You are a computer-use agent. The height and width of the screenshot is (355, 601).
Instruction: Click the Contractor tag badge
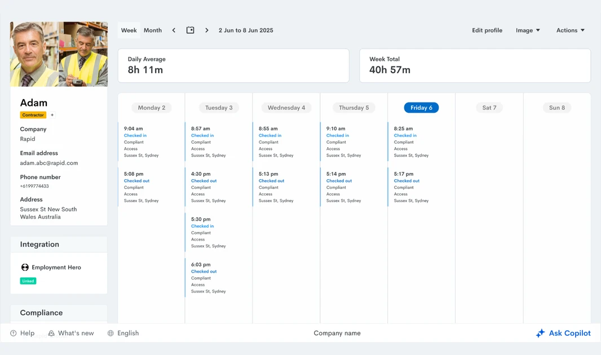coord(33,115)
